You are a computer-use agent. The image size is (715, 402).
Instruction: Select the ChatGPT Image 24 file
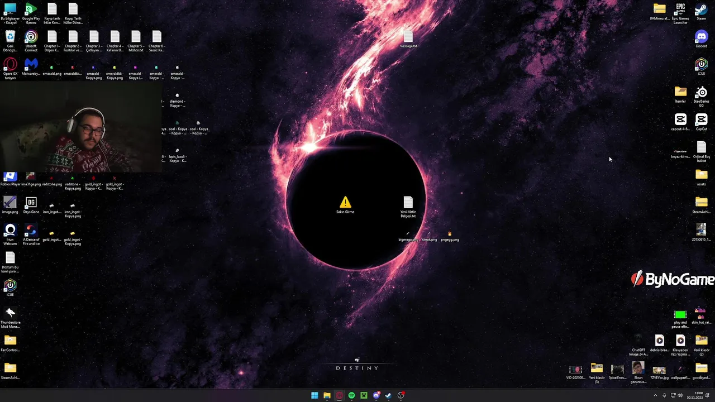638,345
